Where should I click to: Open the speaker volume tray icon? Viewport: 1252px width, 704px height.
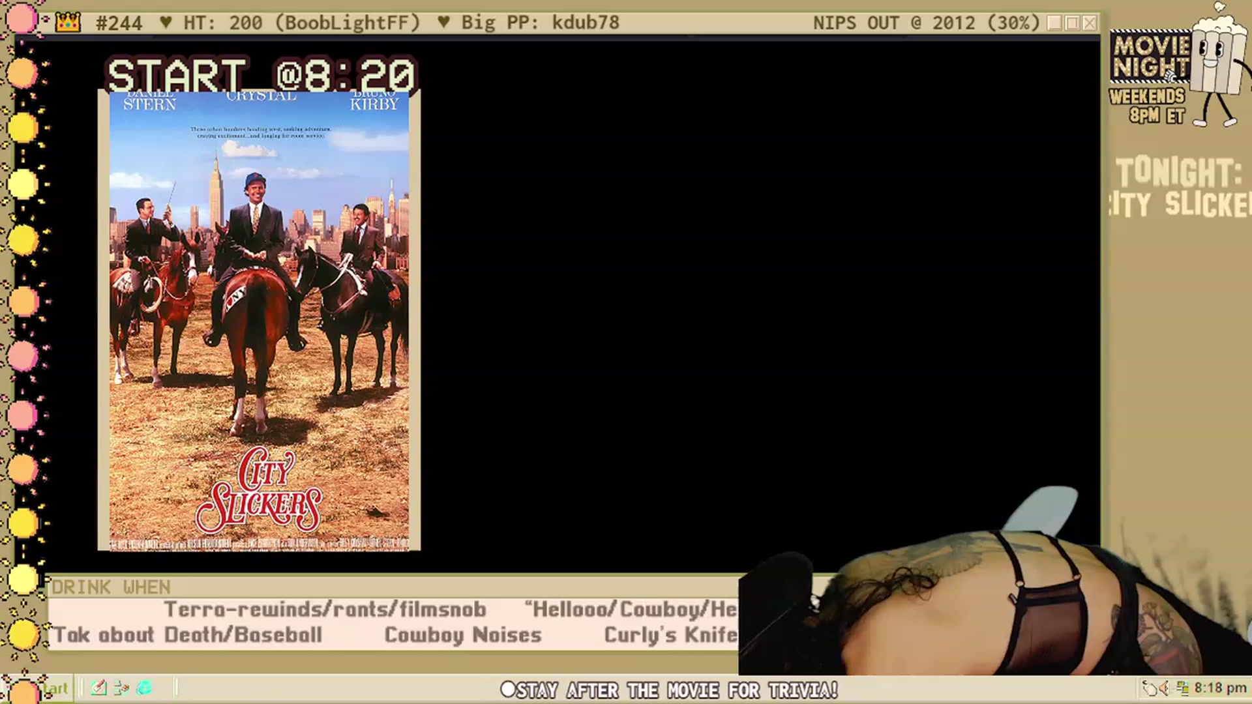[x=1165, y=688]
